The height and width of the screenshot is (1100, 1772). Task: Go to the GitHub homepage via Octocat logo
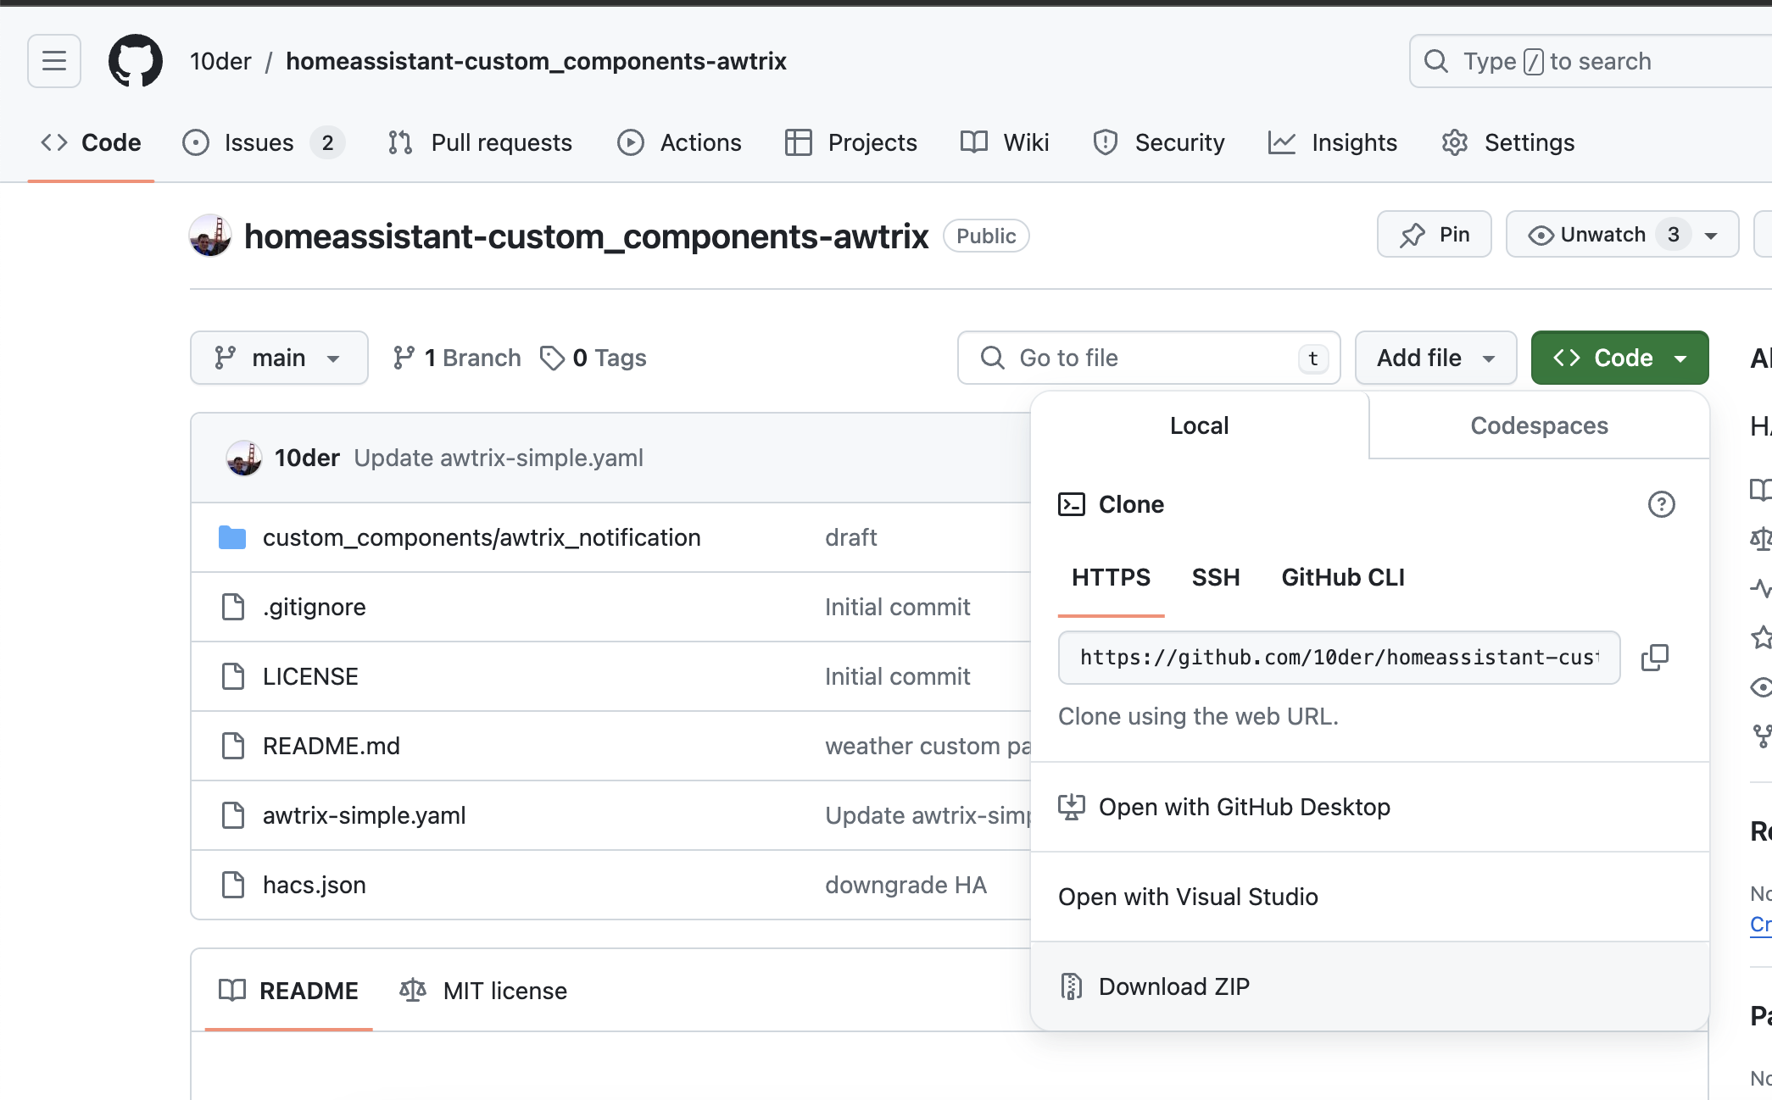[136, 61]
